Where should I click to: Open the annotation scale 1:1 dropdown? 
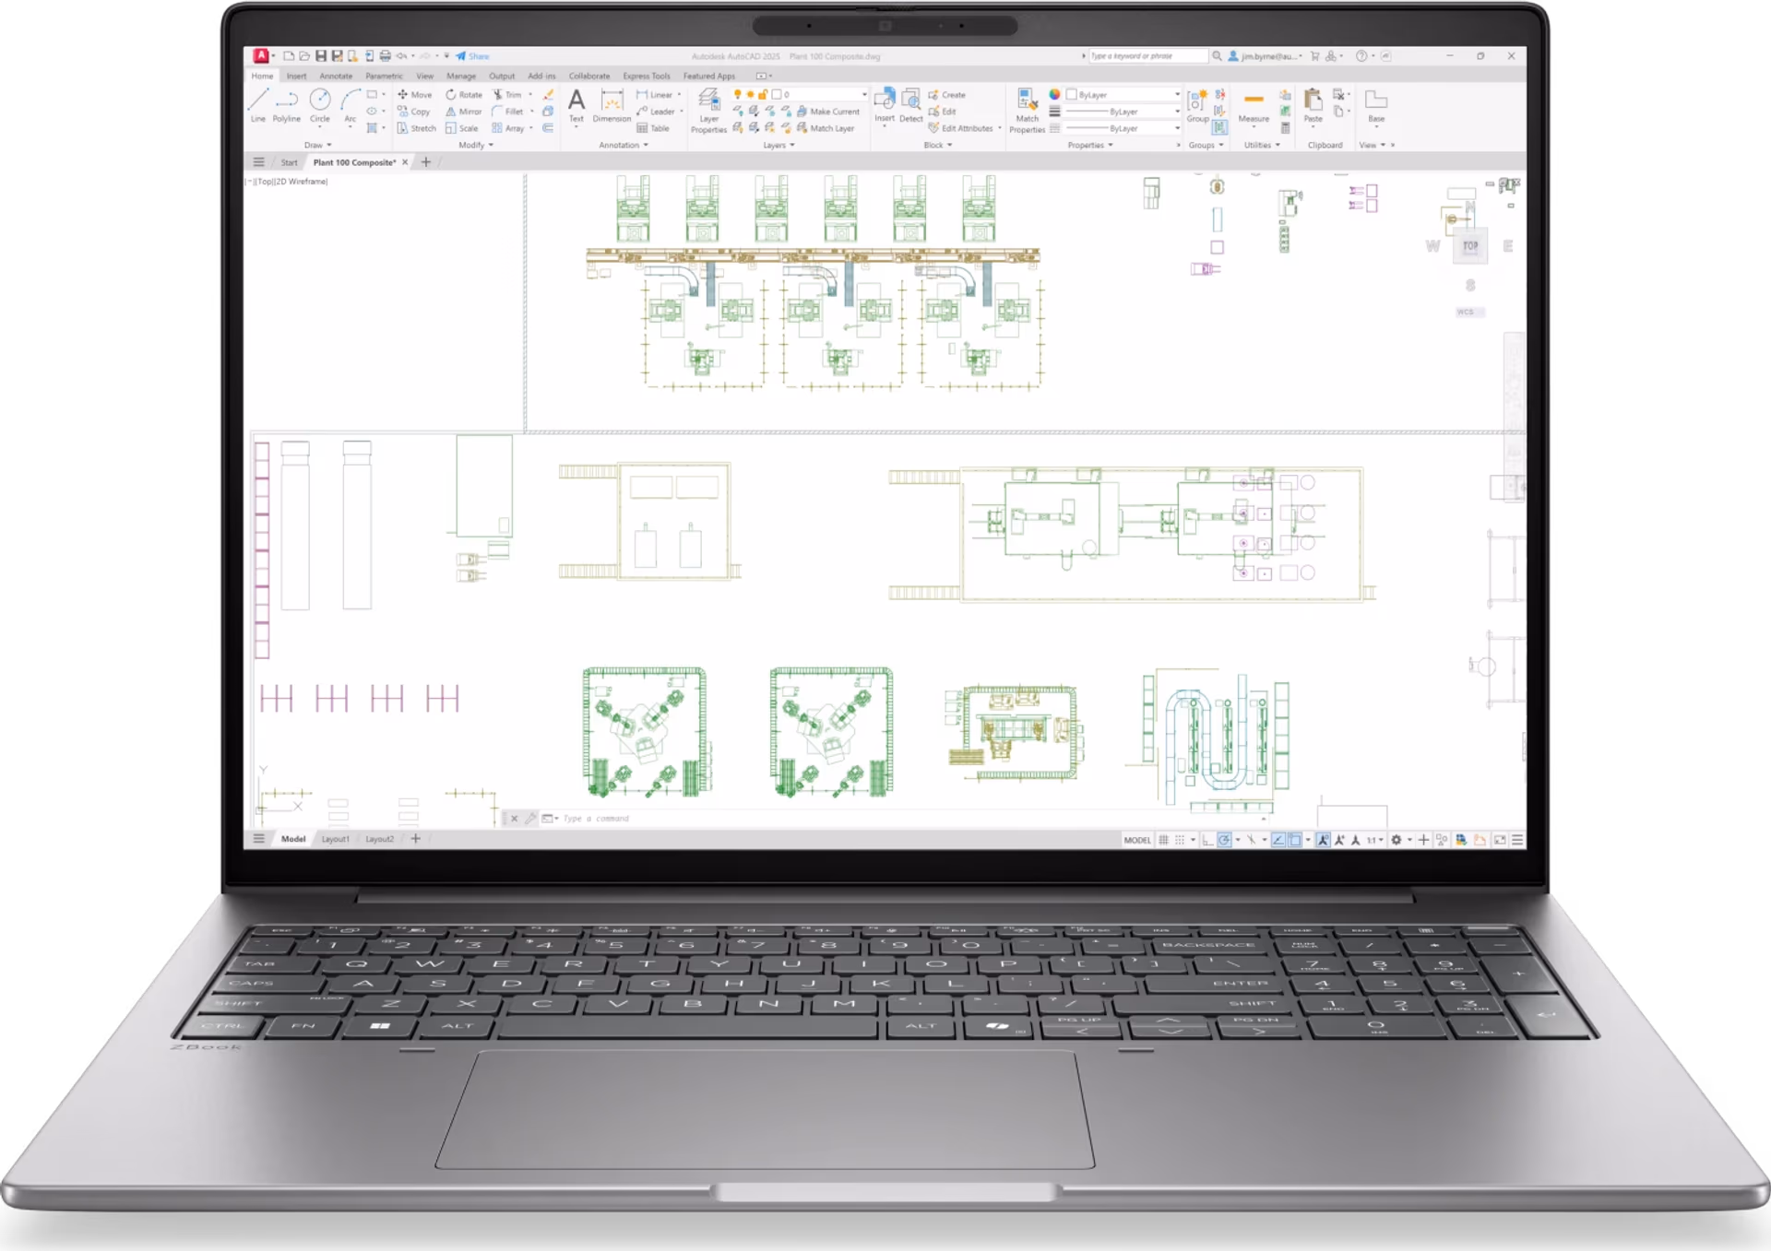tap(1374, 840)
